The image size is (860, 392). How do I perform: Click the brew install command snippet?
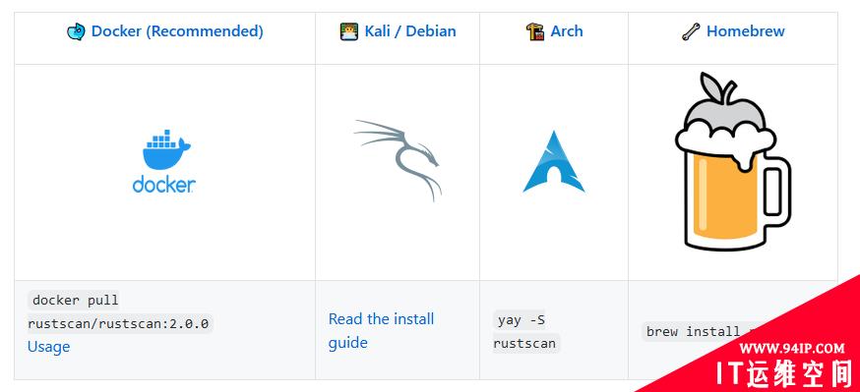click(x=693, y=332)
